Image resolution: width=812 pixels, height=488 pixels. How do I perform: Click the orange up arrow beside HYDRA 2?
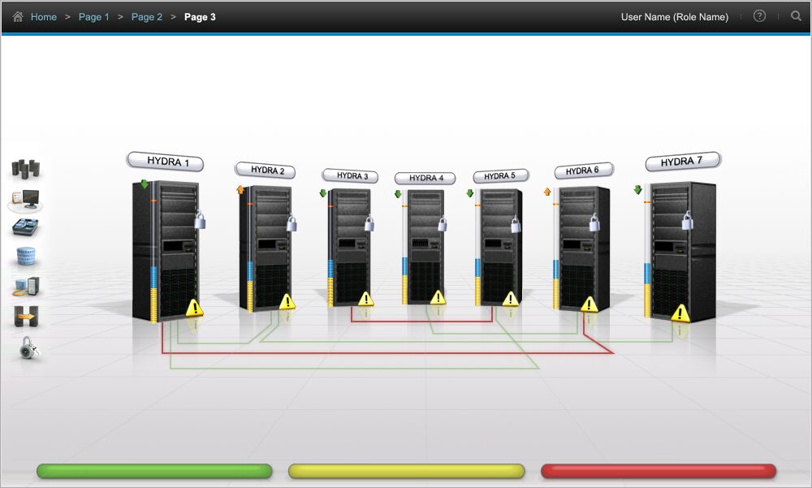tap(240, 190)
